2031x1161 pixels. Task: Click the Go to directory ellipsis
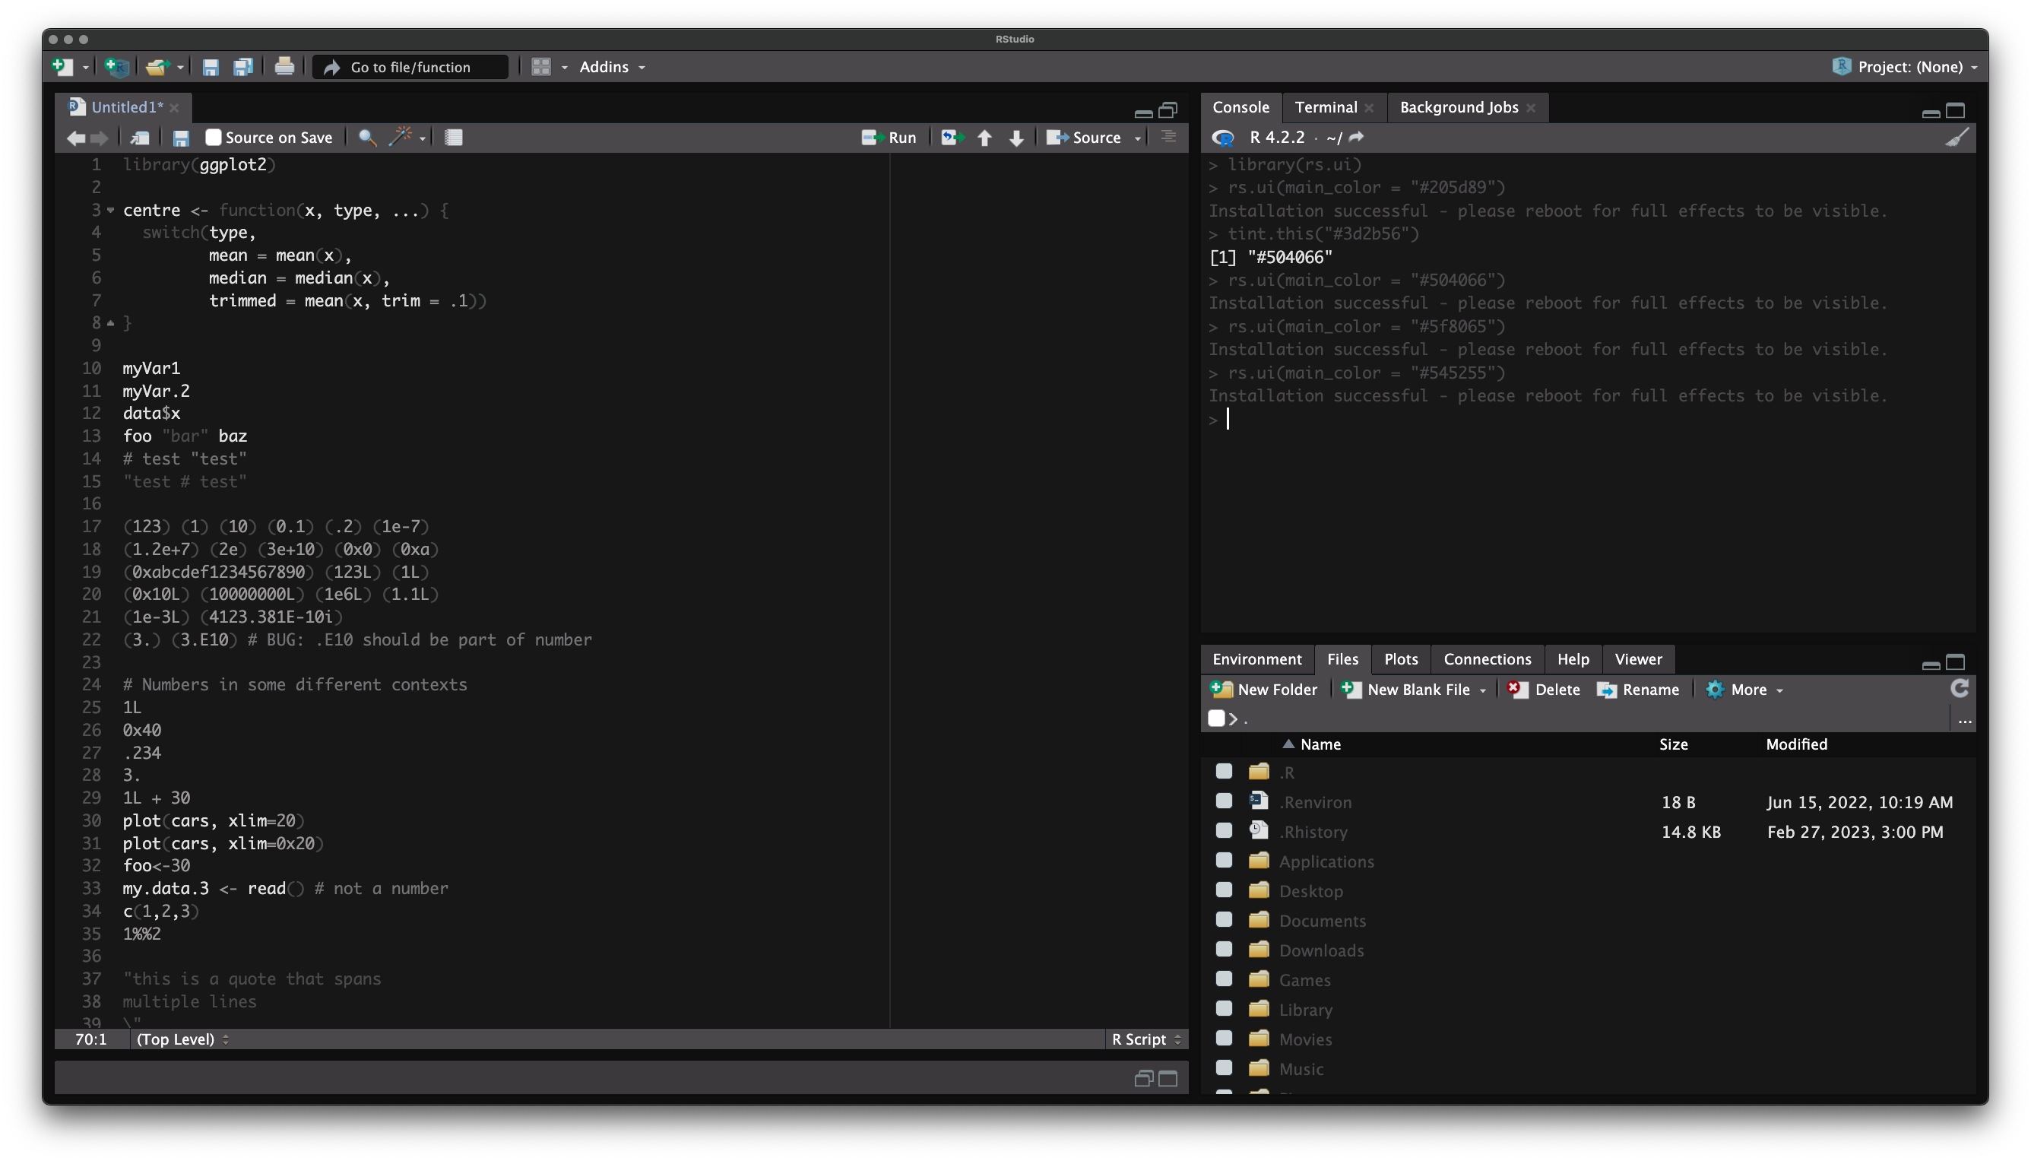pyautogui.click(x=1965, y=721)
